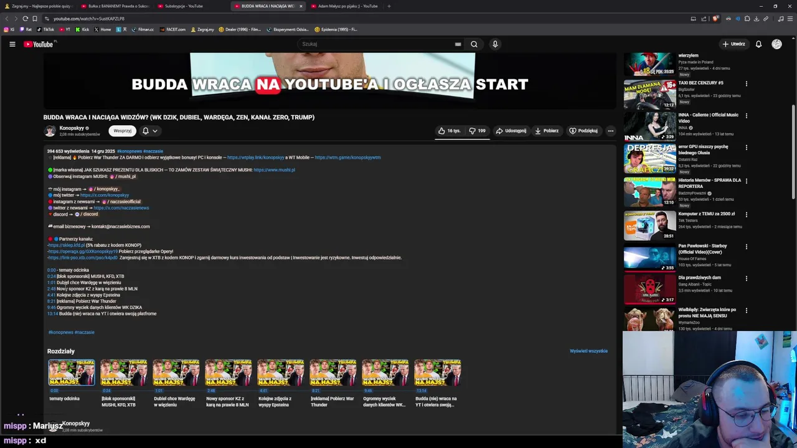Open the browser extensions puzzle icon
This screenshot has width=797, height=448.
click(x=747, y=19)
